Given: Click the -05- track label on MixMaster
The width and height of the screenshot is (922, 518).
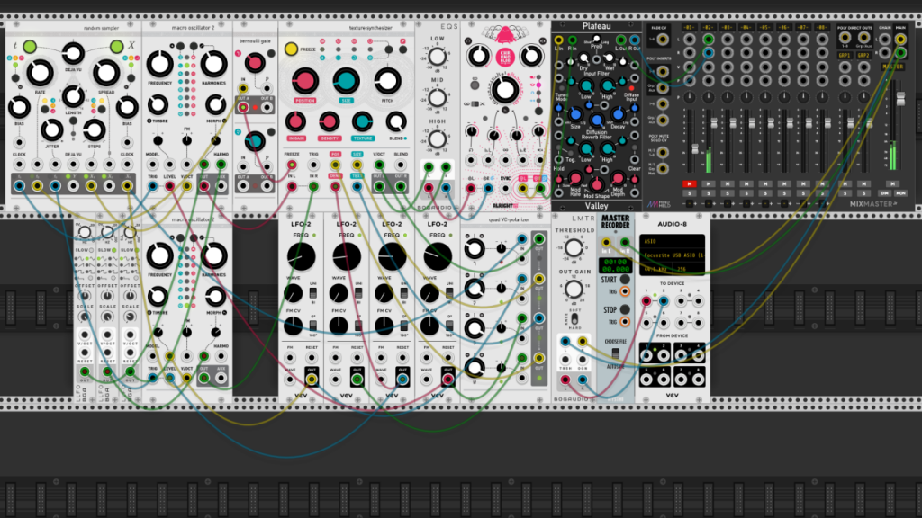Looking at the screenshot, I should [x=764, y=28].
